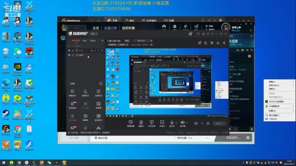Delete the 文本1 layer with the trash icon

click(x=102, y=51)
